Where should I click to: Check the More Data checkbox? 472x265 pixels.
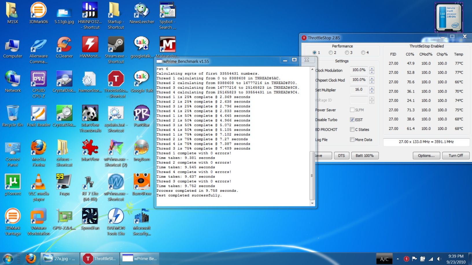pos(352,140)
